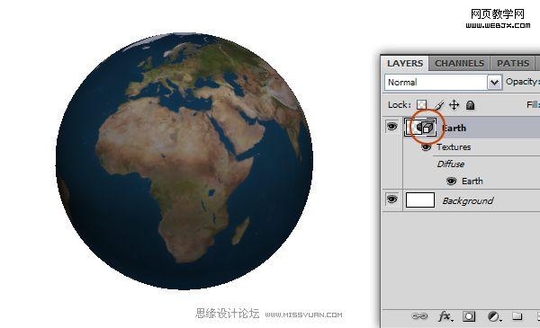Click the blend mode dropdown arrow
Screen dimensions: 540x328
[494, 83]
